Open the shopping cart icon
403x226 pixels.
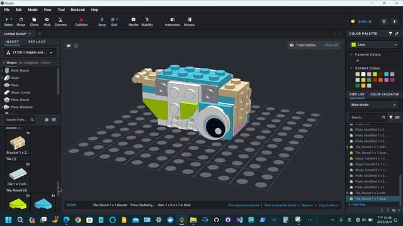[383, 21]
